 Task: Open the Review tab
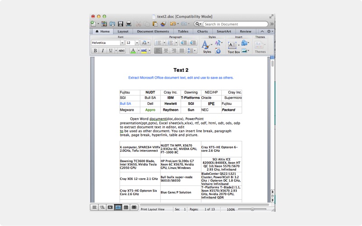click(245, 31)
